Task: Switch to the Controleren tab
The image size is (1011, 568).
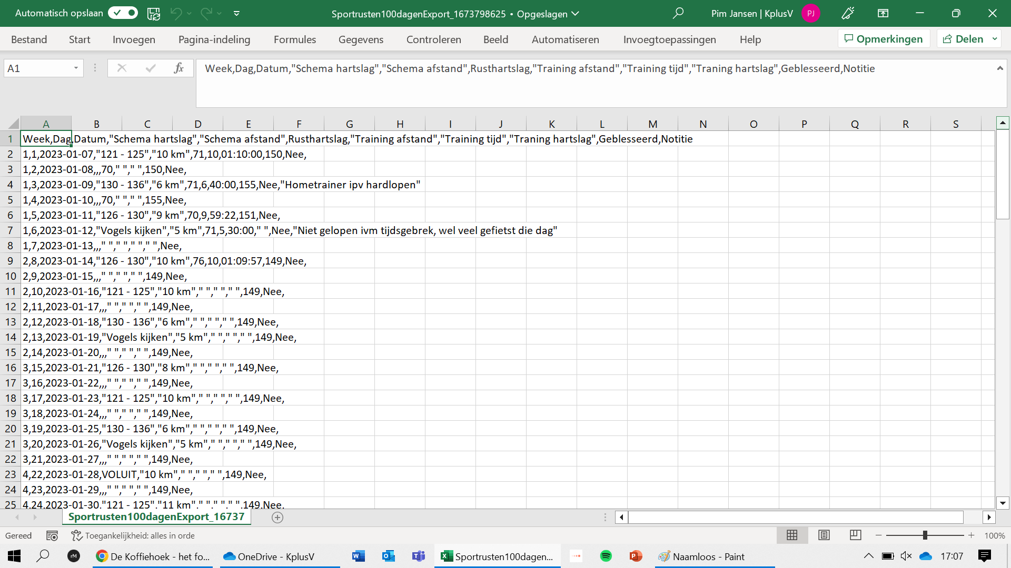Action: coord(433,39)
